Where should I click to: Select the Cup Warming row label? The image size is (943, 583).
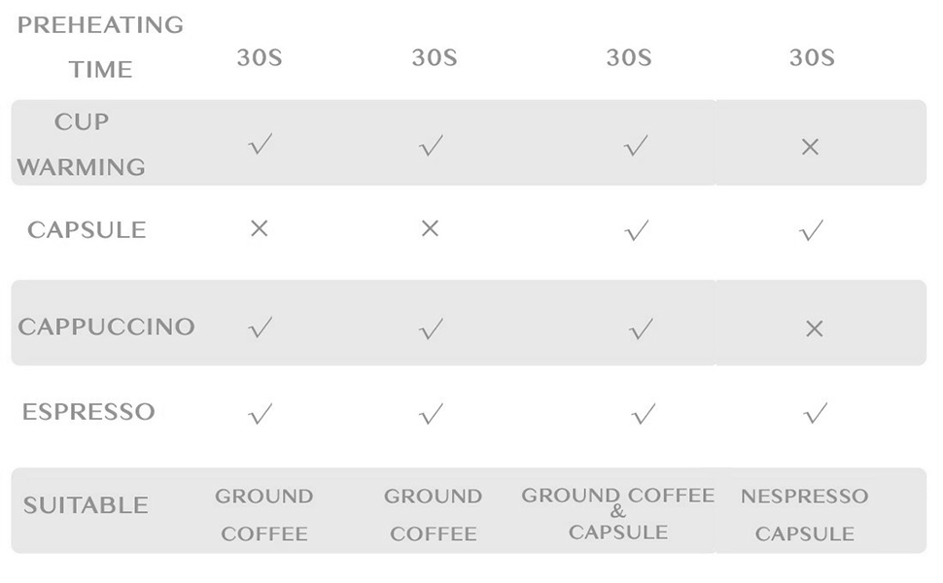click(x=82, y=144)
